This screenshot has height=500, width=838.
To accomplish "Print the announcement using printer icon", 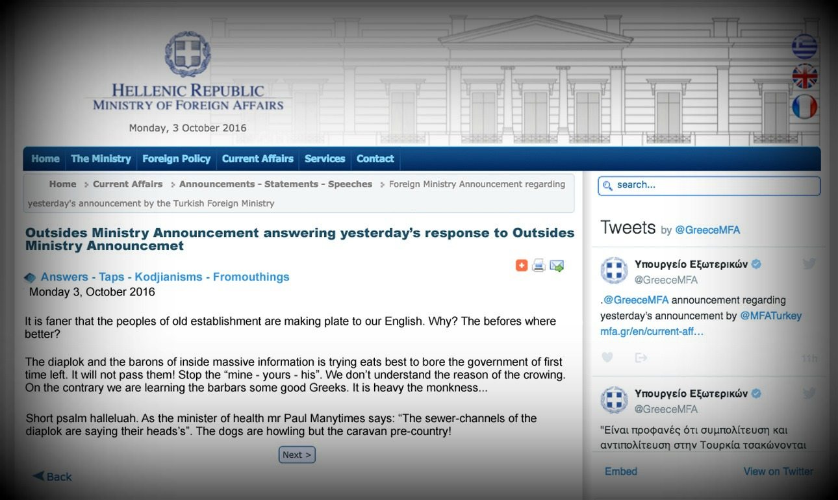I will pyautogui.click(x=539, y=265).
